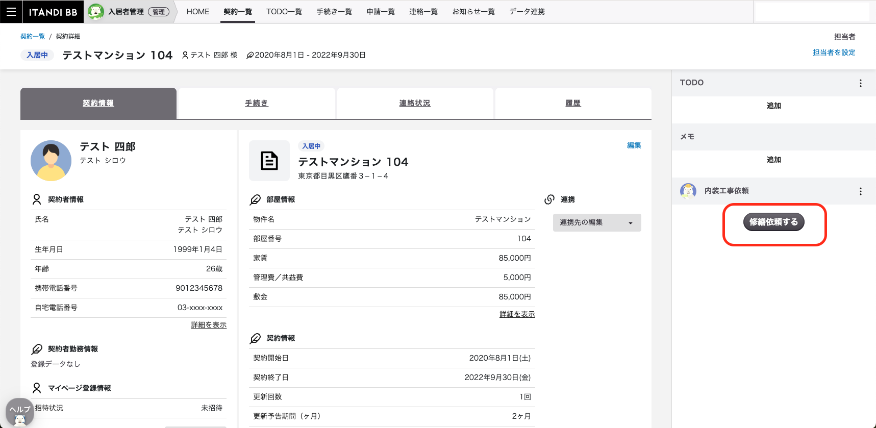This screenshot has height=428, width=876.
Task: Click the bear mascot icon beside 入居者管理
Action: [x=95, y=12]
